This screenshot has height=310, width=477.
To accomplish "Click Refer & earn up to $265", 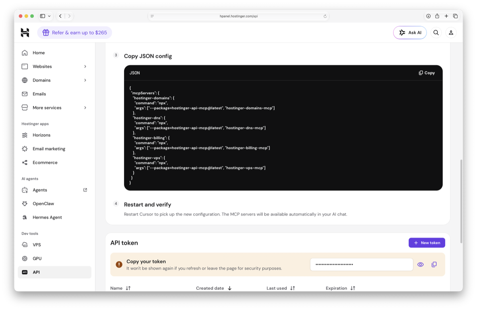I will click(75, 33).
